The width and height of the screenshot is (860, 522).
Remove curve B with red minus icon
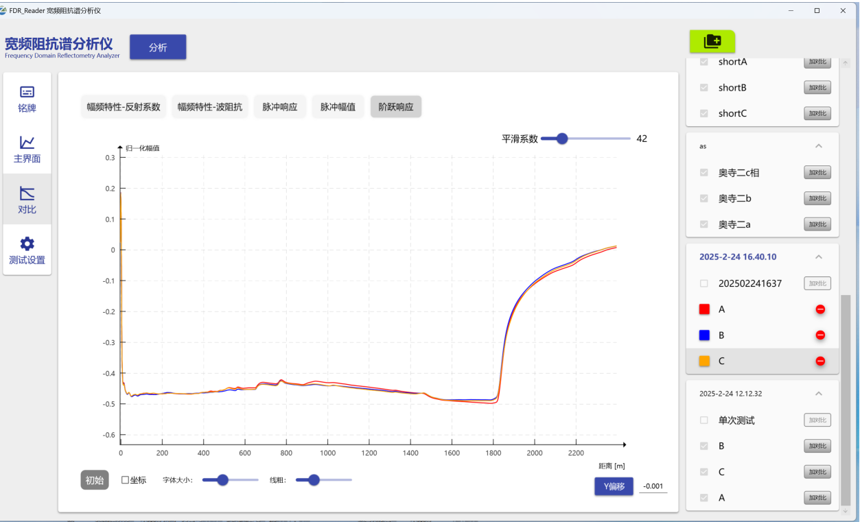(x=820, y=335)
